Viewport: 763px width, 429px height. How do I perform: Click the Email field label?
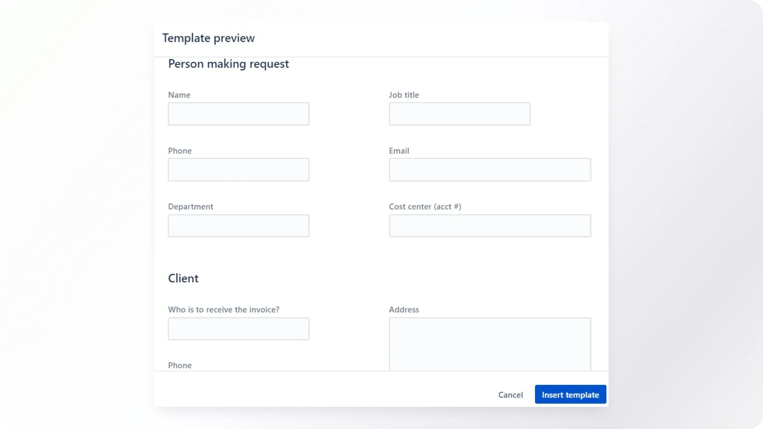[x=399, y=151]
